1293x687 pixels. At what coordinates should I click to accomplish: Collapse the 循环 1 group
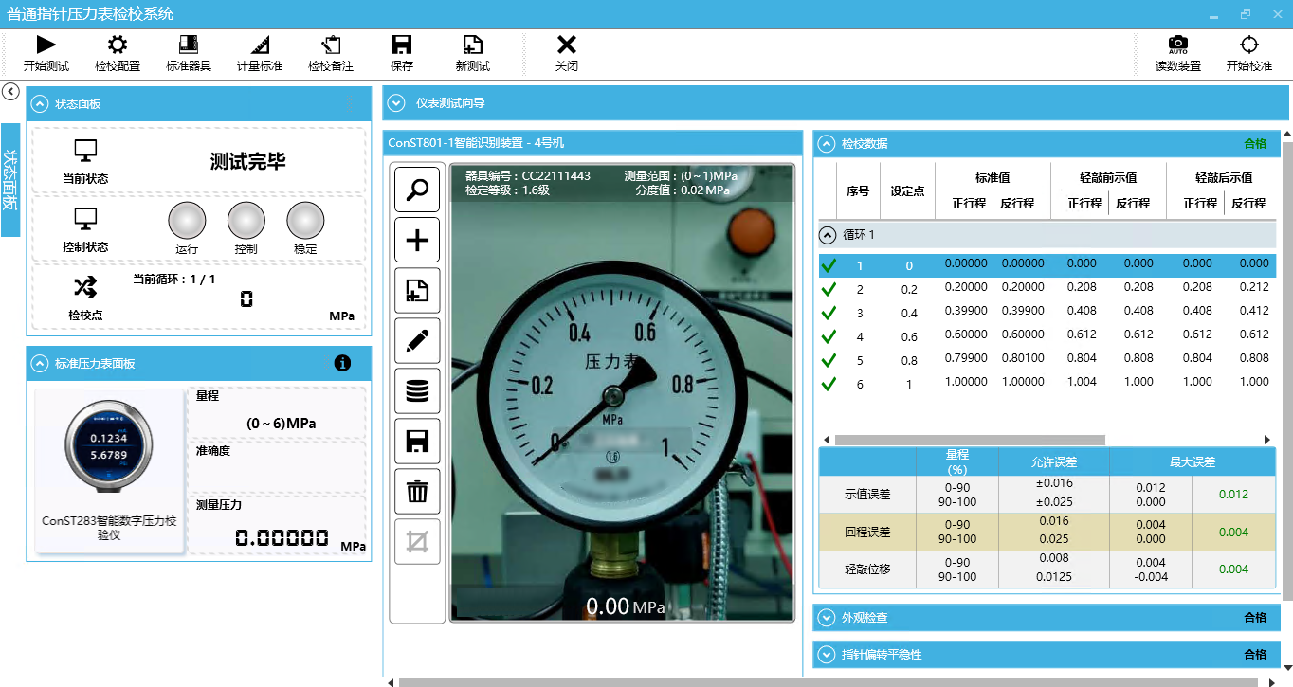pos(828,235)
